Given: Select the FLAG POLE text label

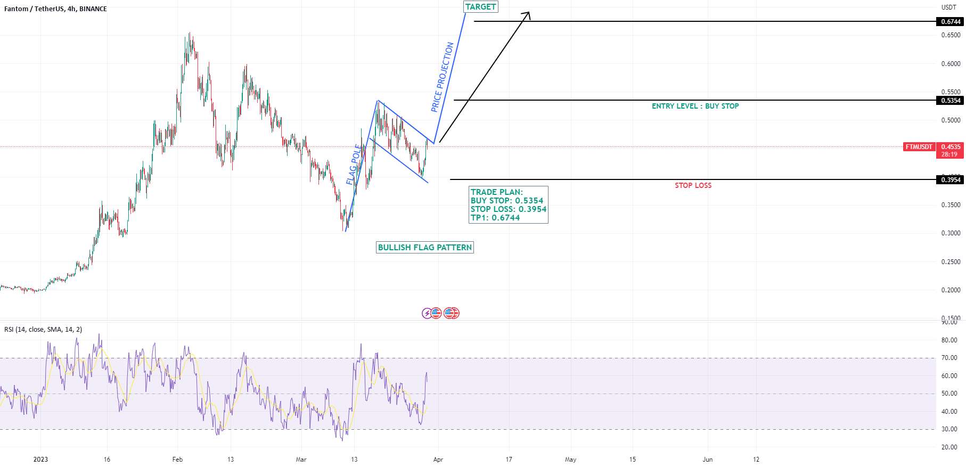Looking at the screenshot, I should (x=354, y=165).
